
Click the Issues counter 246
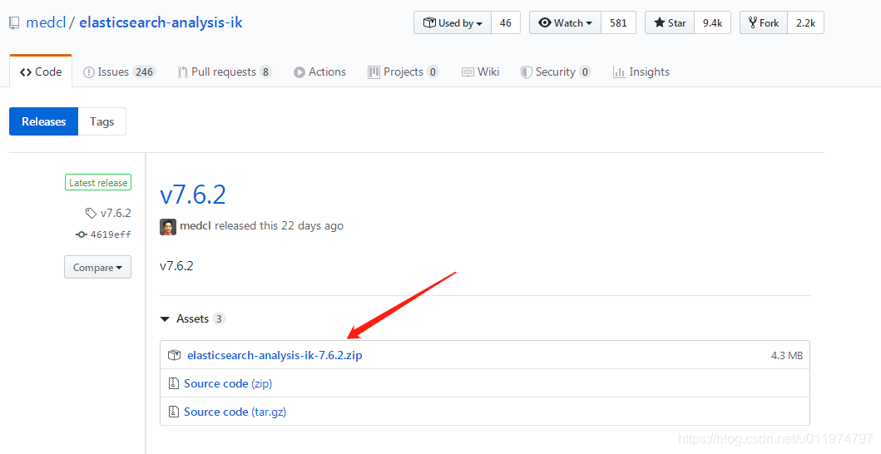145,72
